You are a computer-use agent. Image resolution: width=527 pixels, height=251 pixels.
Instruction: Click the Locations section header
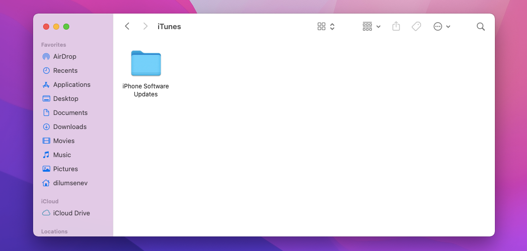coord(54,231)
